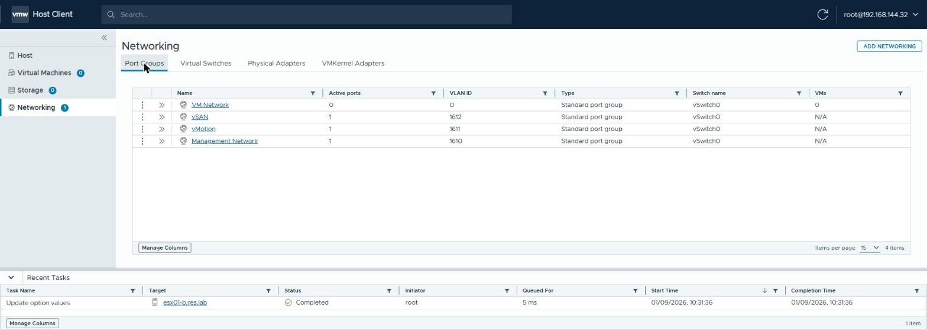The width and height of the screenshot is (927, 330).
Task: Open actions menu for Management Network row
Action: [x=142, y=141]
